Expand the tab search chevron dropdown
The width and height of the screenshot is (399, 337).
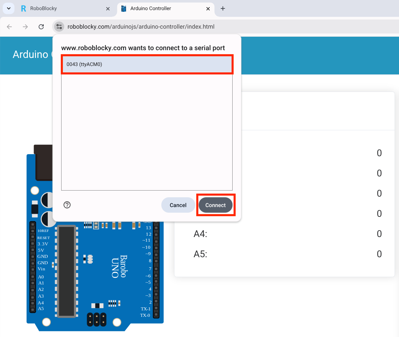coord(8,8)
